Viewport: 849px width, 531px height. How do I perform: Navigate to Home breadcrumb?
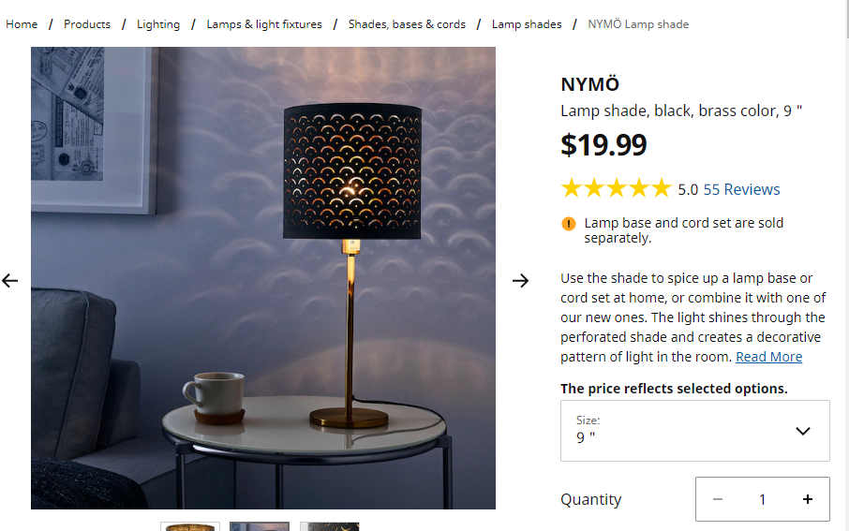pos(22,24)
